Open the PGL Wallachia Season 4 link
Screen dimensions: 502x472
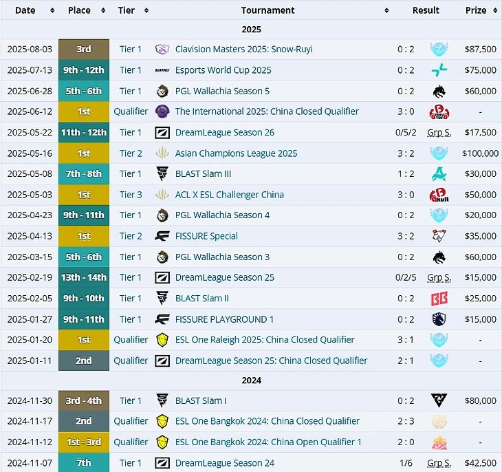click(x=222, y=215)
